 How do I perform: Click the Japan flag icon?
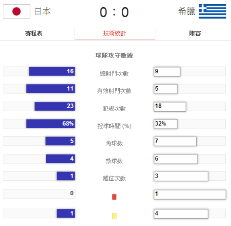pos(17,12)
